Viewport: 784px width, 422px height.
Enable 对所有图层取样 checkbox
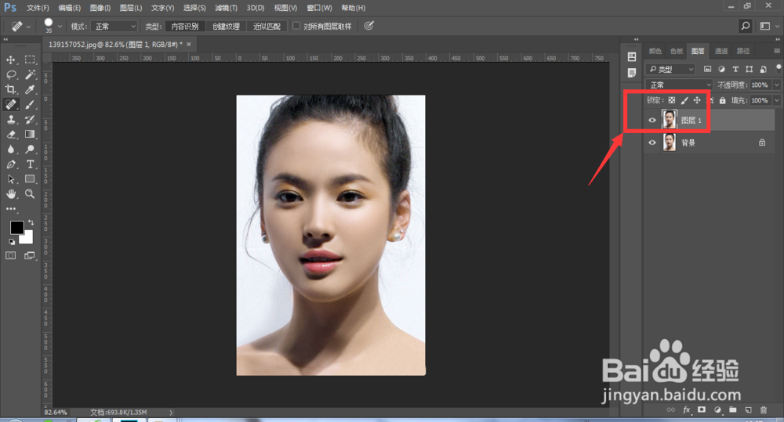tap(296, 26)
